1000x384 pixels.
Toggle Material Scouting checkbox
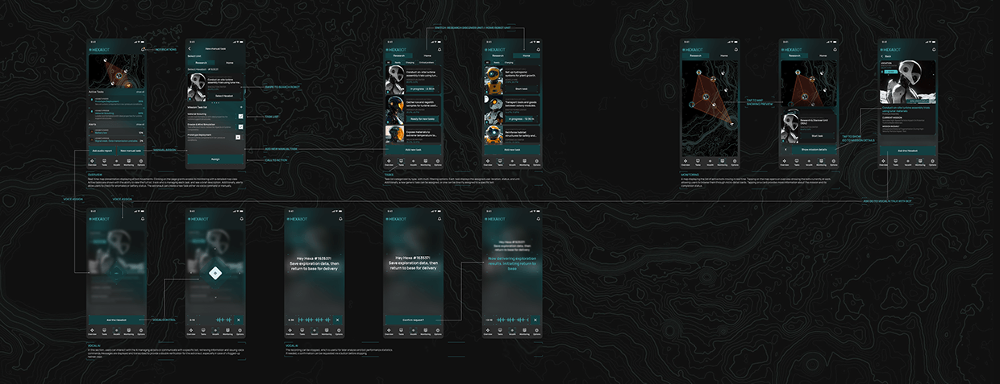[x=240, y=116]
